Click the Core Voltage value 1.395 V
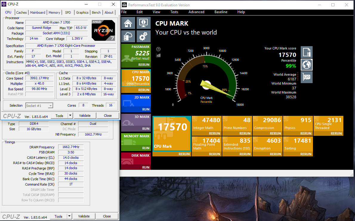This screenshot has height=221, width=355. coord(77,39)
